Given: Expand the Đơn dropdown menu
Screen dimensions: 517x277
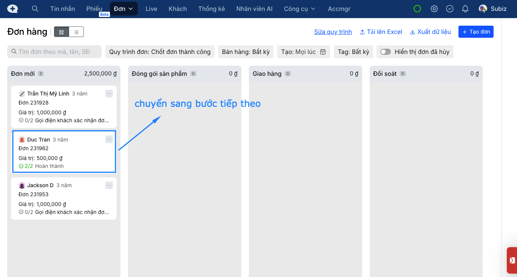Looking at the screenshot, I should 123,9.
